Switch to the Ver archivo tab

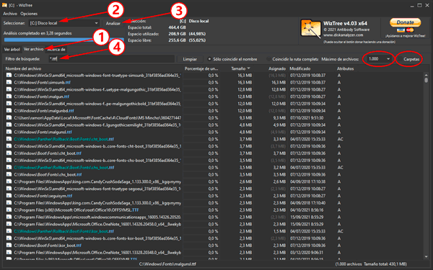[x=33, y=49]
